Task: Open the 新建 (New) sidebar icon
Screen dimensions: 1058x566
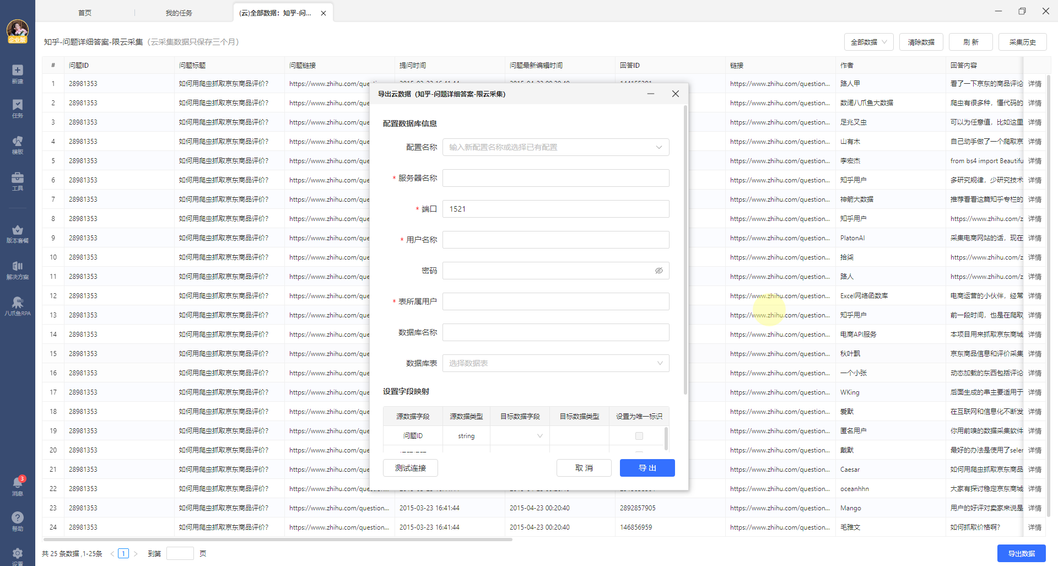Action: [x=18, y=74]
